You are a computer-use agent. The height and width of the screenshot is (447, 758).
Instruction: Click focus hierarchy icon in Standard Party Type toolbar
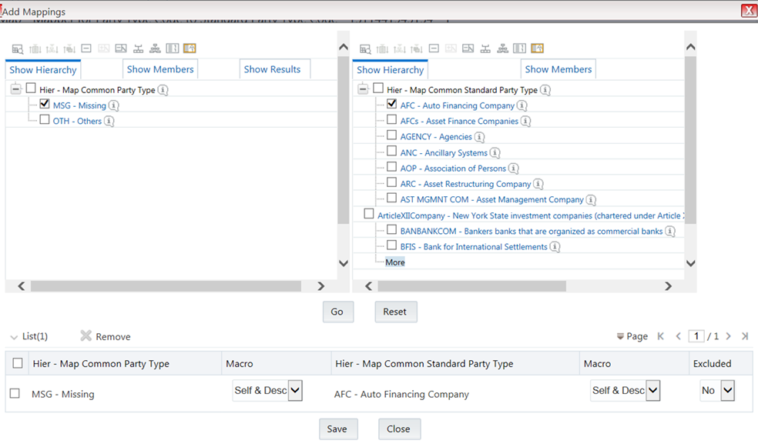click(x=485, y=48)
